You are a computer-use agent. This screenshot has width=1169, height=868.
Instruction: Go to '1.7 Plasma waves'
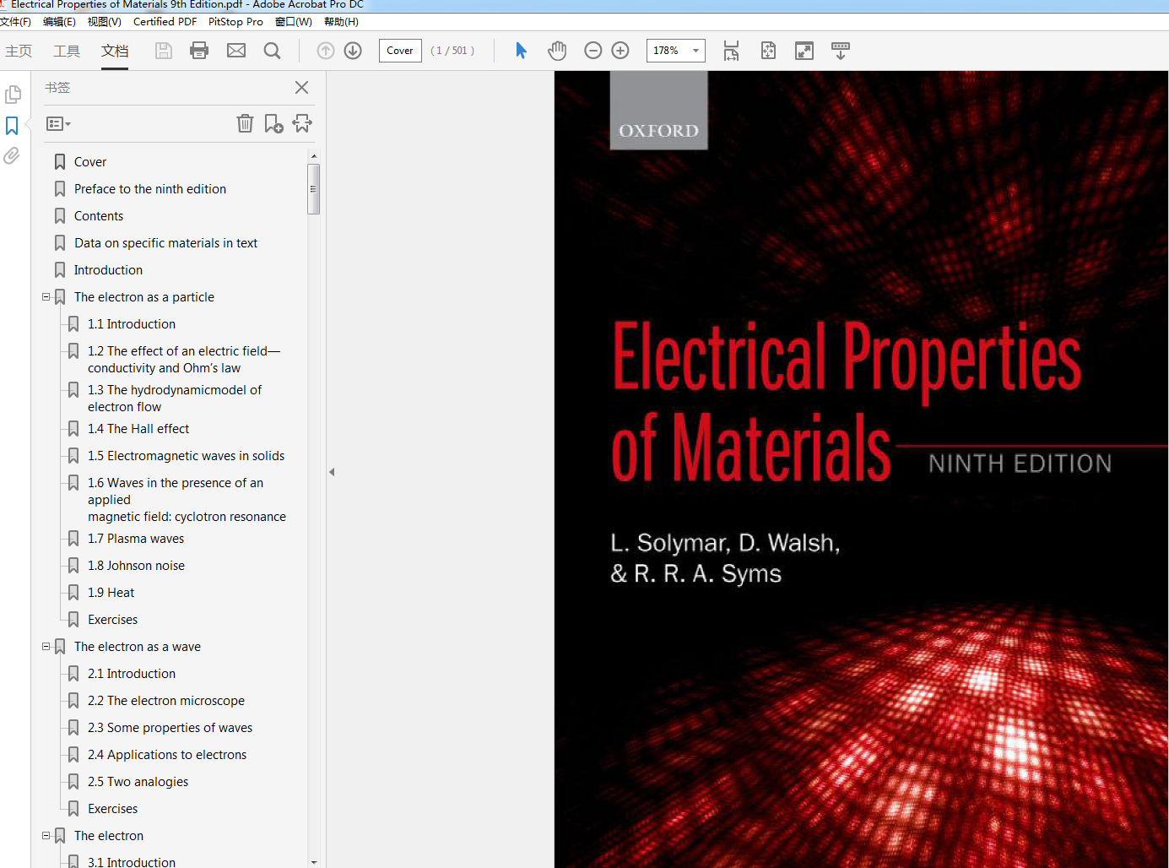[136, 539]
